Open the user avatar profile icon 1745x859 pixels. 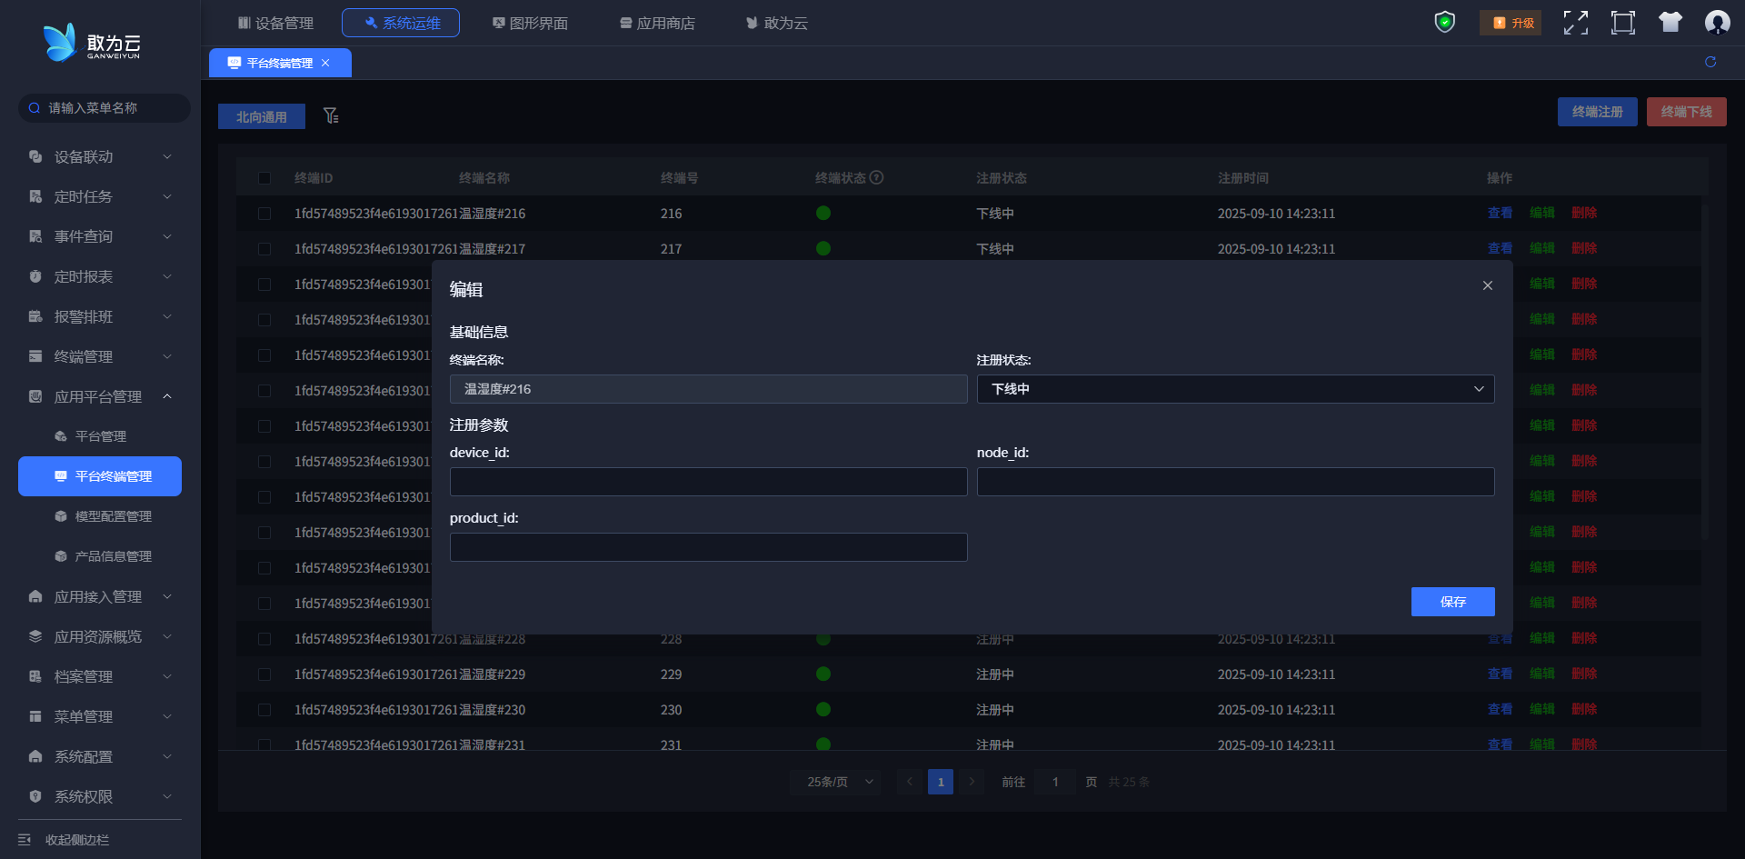(x=1717, y=23)
